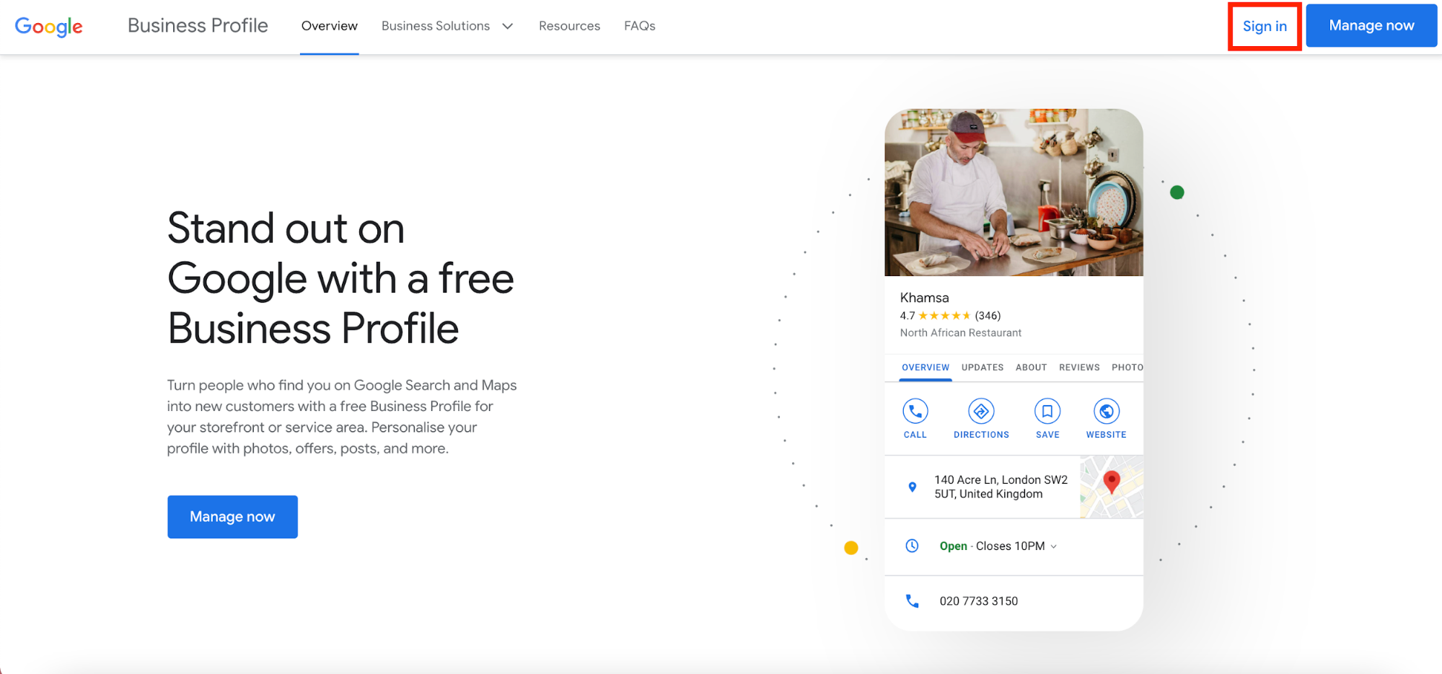1442x674 pixels.
Task: Click the Sign in link
Action: 1265,26
